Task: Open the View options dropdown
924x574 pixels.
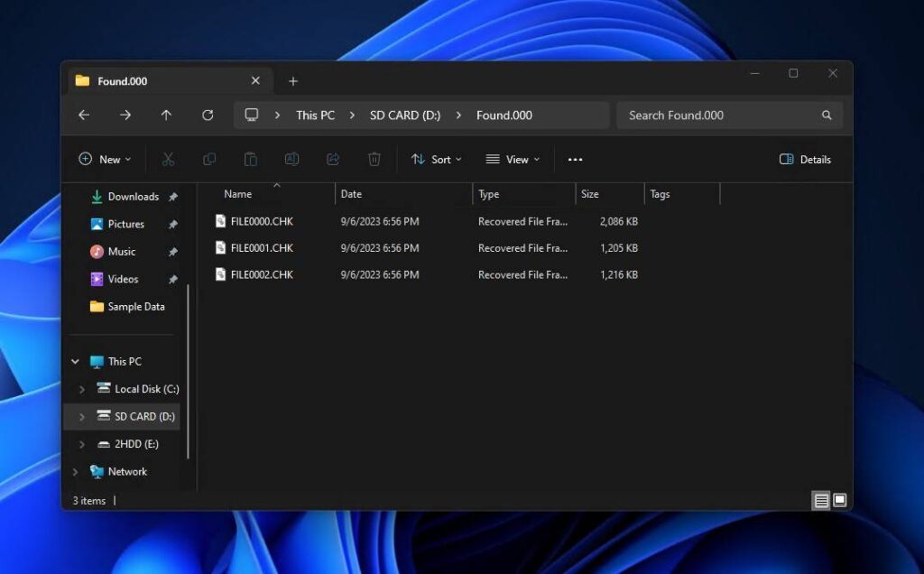Action: pyautogui.click(x=512, y=159)
